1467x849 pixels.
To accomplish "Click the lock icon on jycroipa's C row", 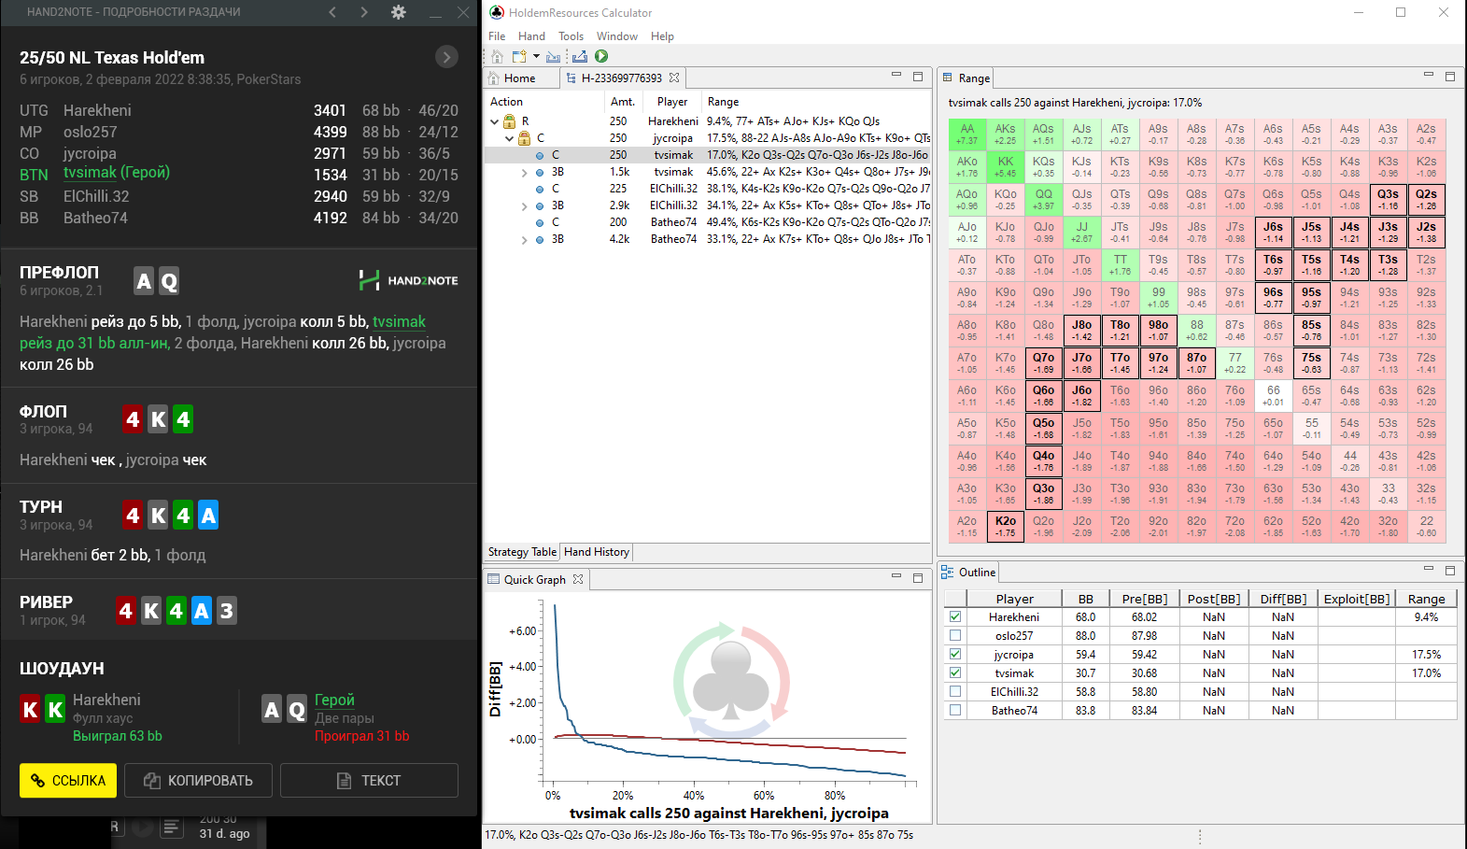I will (x=525, y=138).
